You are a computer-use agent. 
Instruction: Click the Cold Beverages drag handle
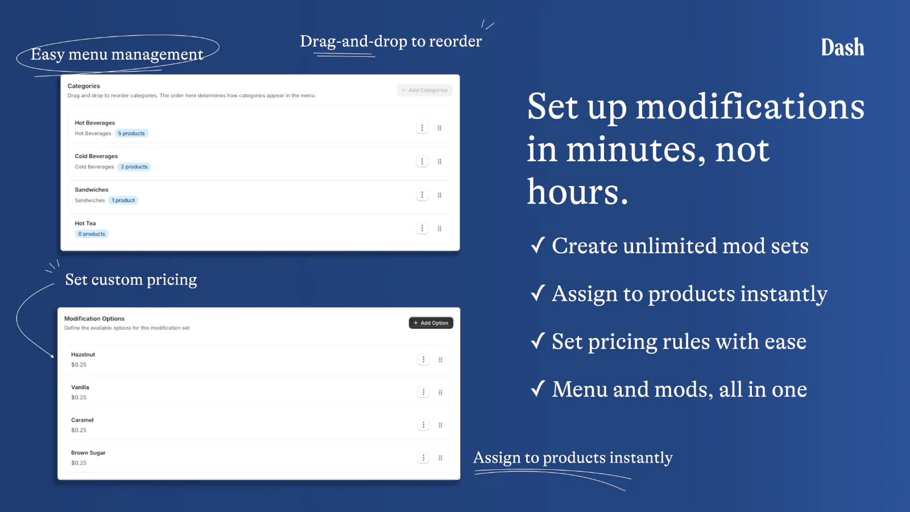pos(440,162)
